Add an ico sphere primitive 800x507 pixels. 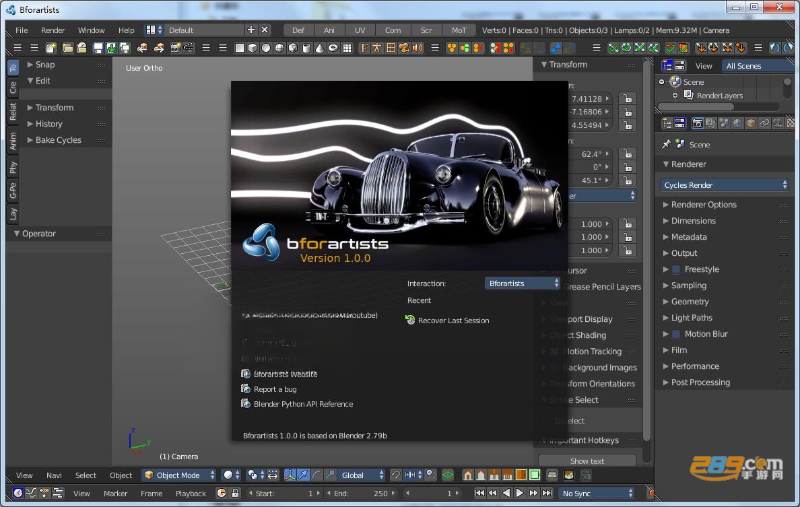[293, 48]
